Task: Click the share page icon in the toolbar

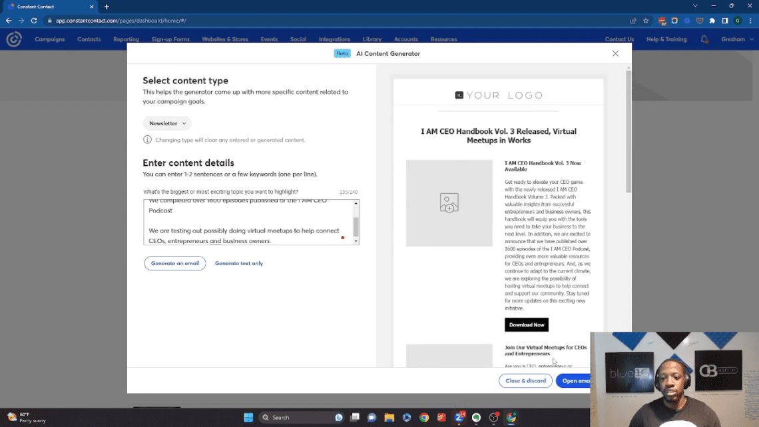Action: 634,21
